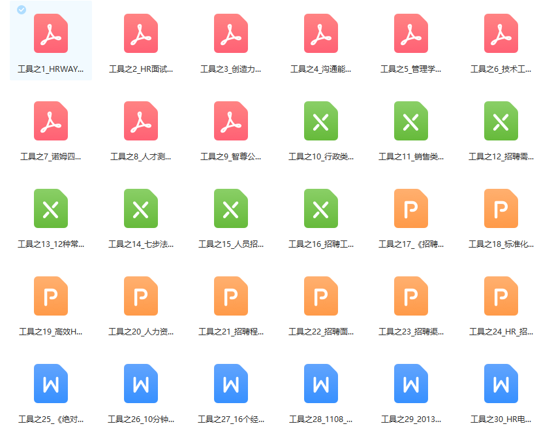Select Word icon 工具之26_10分钟

[141, 383]
